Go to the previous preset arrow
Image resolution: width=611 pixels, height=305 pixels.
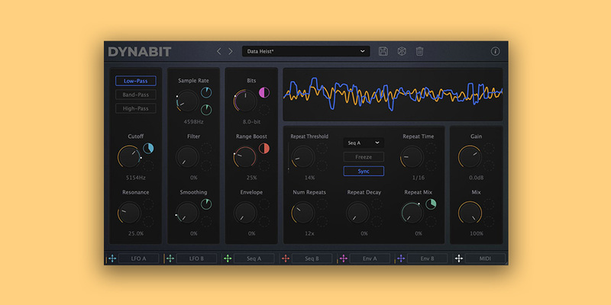[218, 51]
